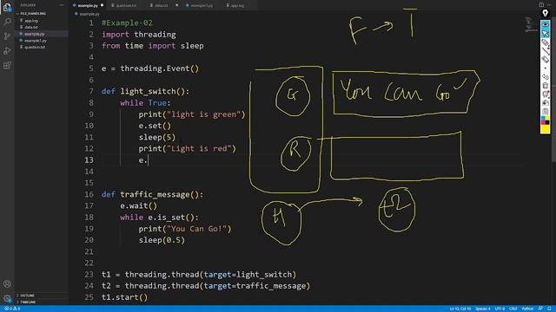Click 'sleep(5)' on line 11
The image size is (556, 312).
[157, 137]
